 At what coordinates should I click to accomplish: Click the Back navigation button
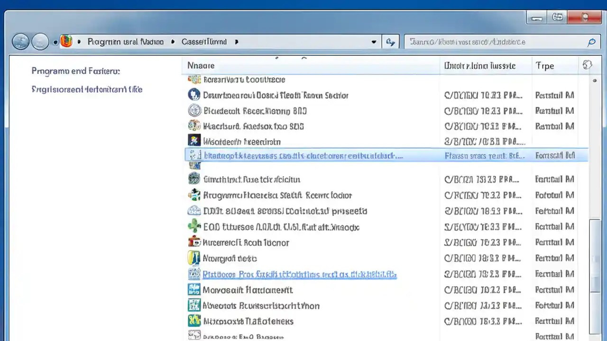pyautogui.click(x=20, y=41)
